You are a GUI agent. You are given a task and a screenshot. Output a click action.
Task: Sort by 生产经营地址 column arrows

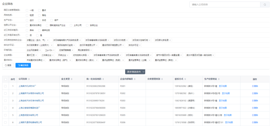pos(219,79)
